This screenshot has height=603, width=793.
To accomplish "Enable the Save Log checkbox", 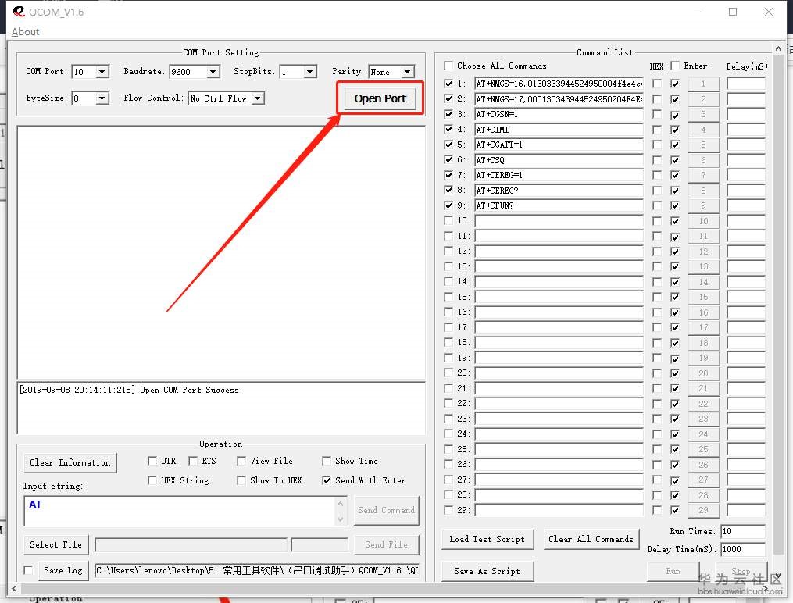I will click(x=28, y=570).
